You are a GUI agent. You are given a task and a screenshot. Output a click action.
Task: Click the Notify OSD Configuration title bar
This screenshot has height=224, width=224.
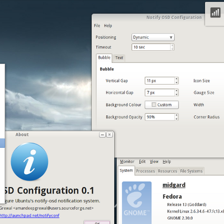pyautogui.click(x=174, y=17)
